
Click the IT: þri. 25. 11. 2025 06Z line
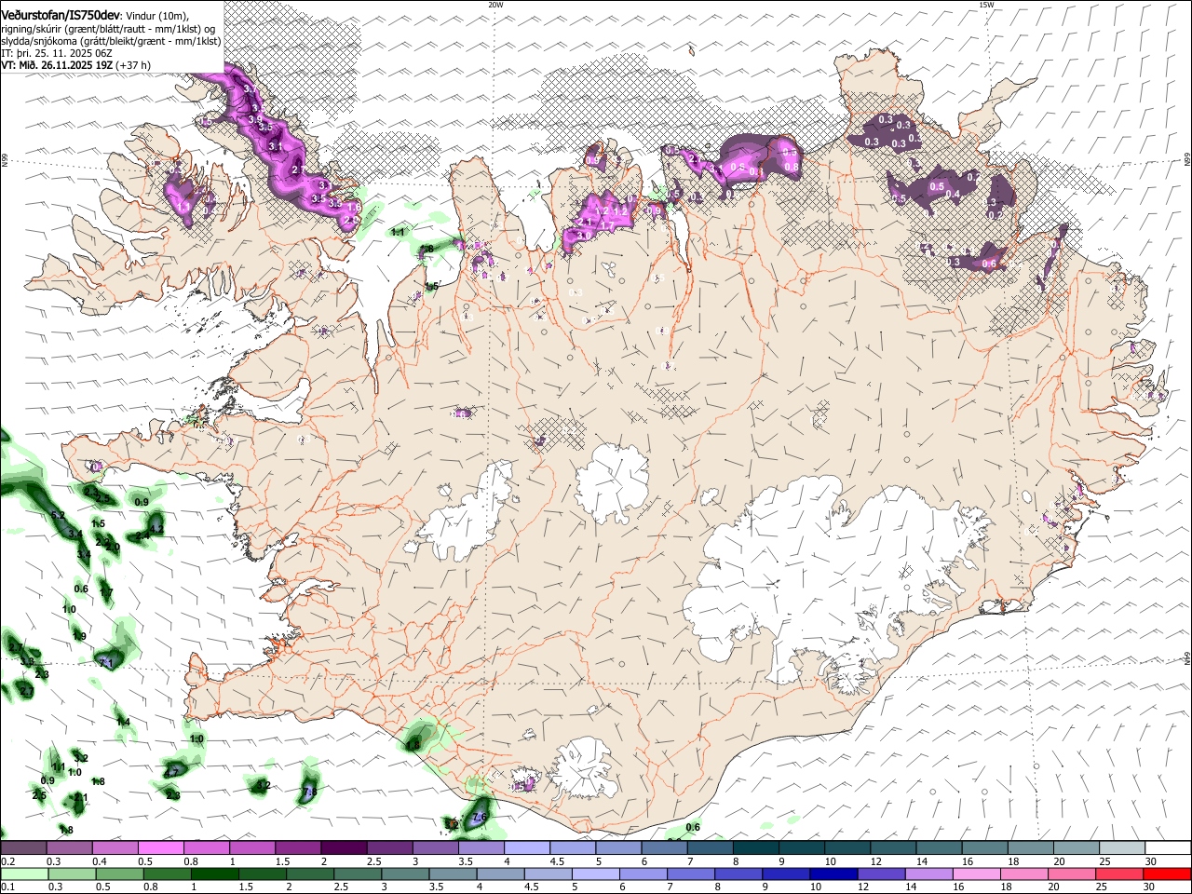pos(57,53)
